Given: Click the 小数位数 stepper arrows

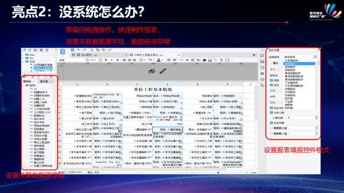Looking at the screenshot, I should coord(317,117).
